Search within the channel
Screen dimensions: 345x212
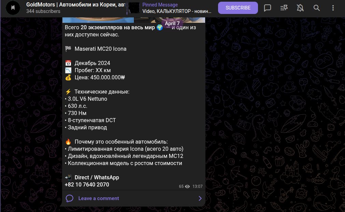coord(317,8)
